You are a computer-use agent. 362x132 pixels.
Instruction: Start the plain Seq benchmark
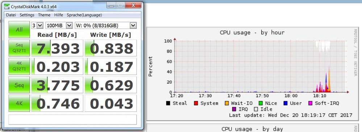(19, 85)
